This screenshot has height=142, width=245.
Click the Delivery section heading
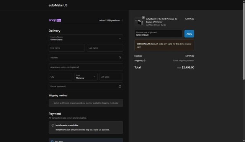54,31
